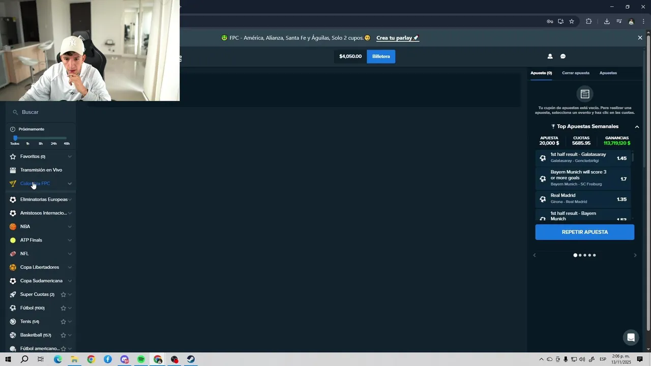
Task: Click the NFL football icon
Action: (13, 254)
